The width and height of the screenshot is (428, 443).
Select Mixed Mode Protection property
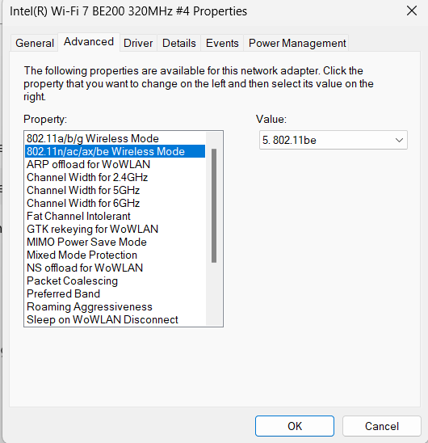(x=115, y=255)
